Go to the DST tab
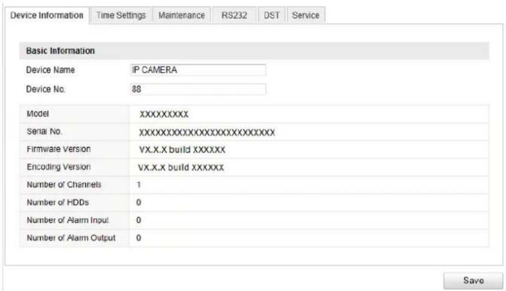 pyautogui.click(x=272, y=15)
